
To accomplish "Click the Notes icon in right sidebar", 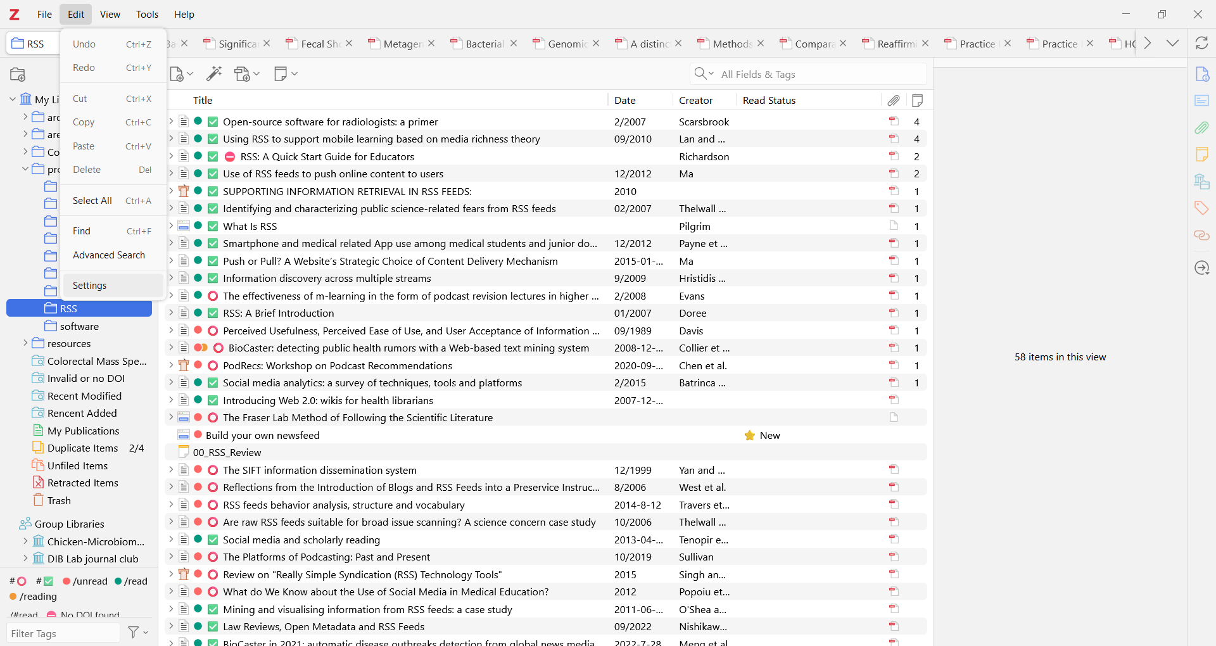I will [x=1201, y=154].
